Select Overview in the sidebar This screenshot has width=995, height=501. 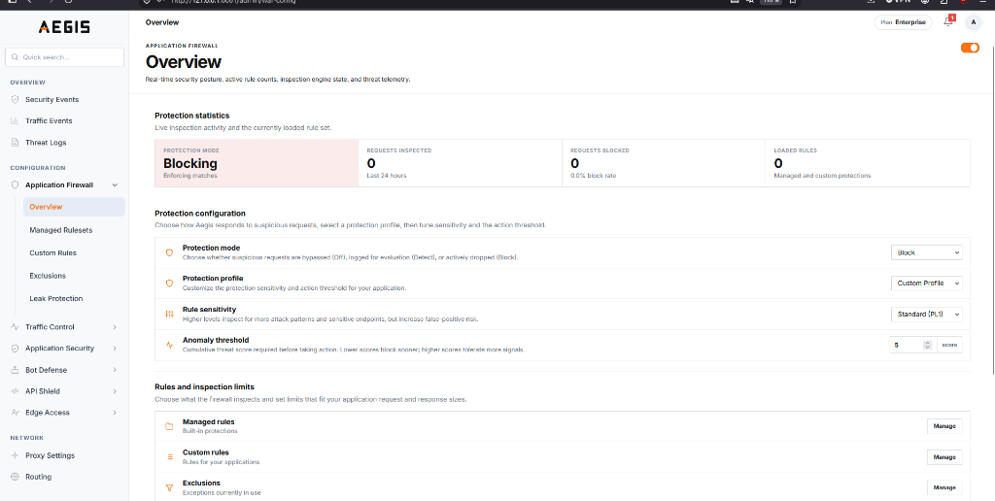point(74,207)
